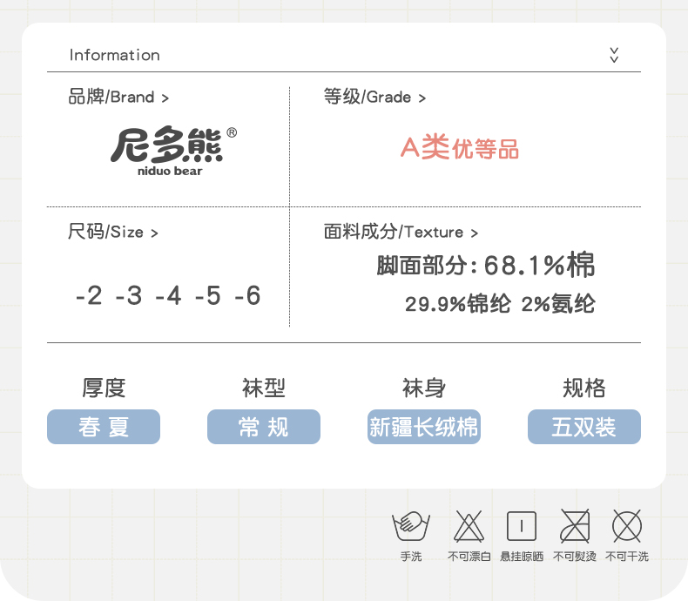Screen dimensions: 688x601
Task: Click the 悬挂晾晒 caption text
Action: [522, 557]
